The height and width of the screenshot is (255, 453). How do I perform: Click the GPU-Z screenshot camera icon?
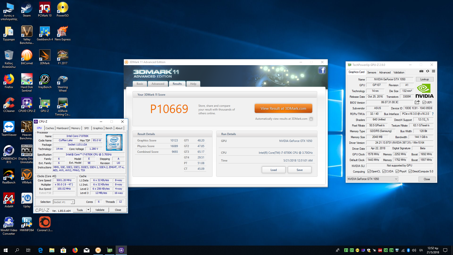click(422, 72)
